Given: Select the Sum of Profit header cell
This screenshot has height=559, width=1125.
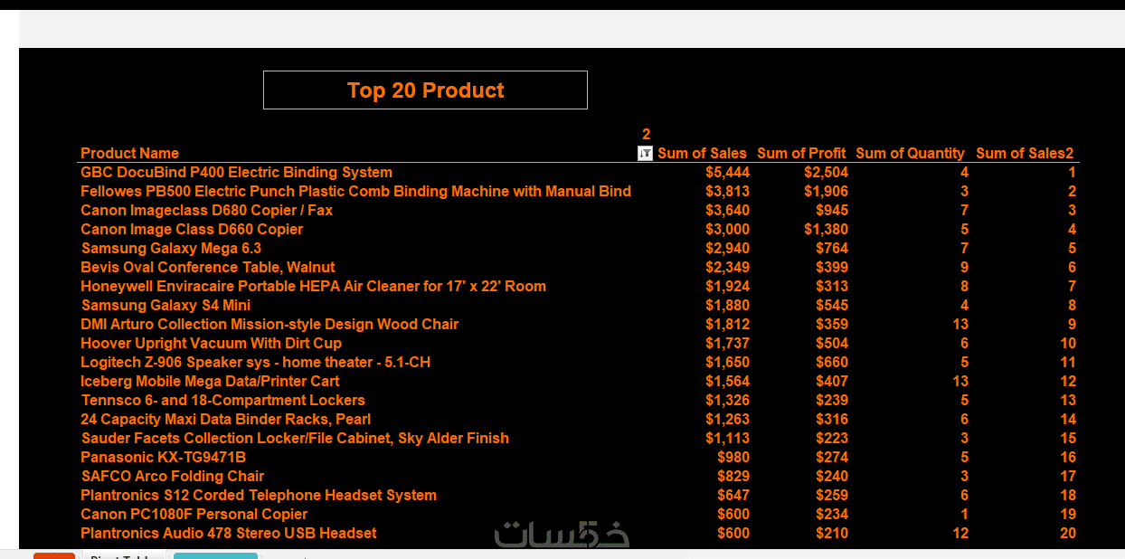Looking at the screenshot, I should pos(801,154).
